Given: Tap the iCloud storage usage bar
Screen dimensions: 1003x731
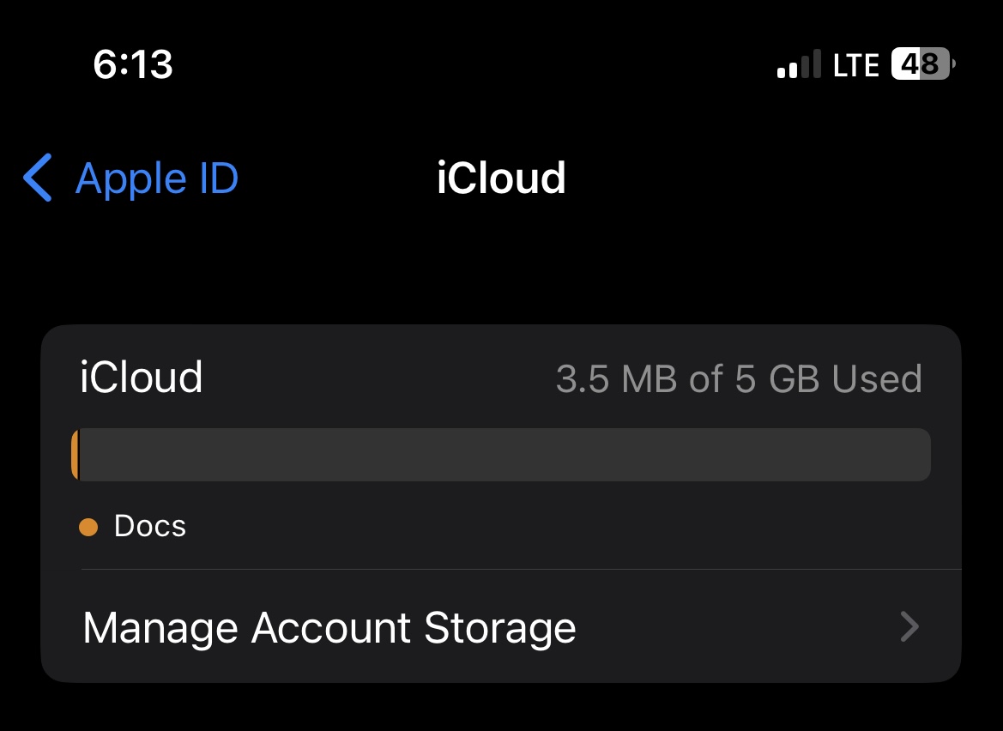Looking at the screenshot, I should coord(501,455).
